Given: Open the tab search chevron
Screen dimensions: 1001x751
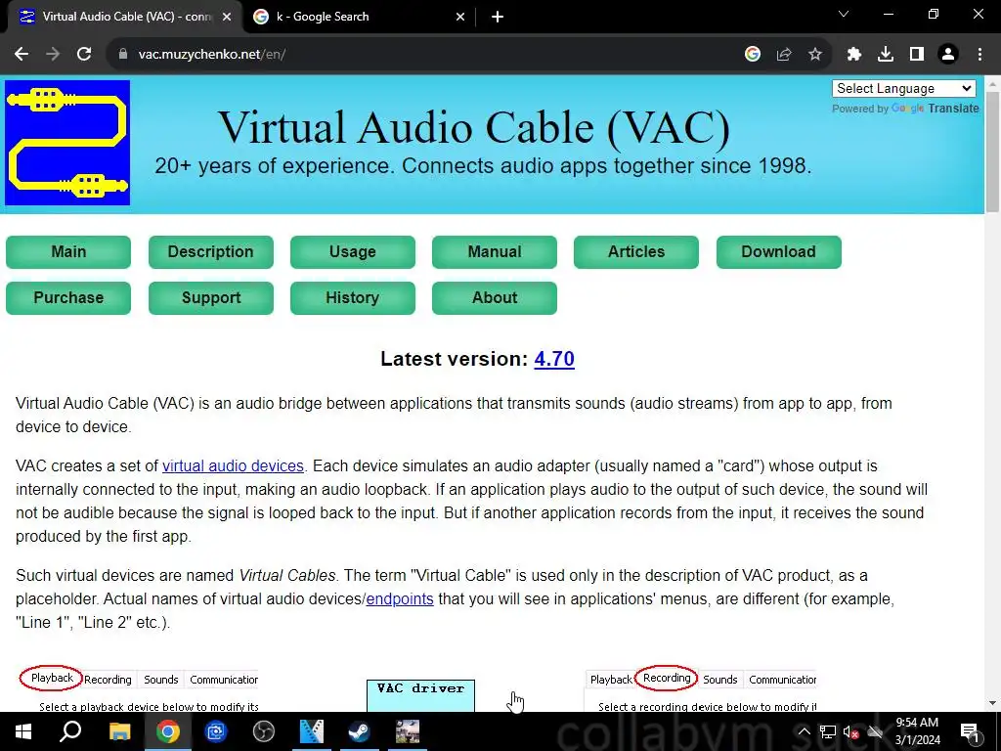Looking at the screenshot, I should pos(844,14).
